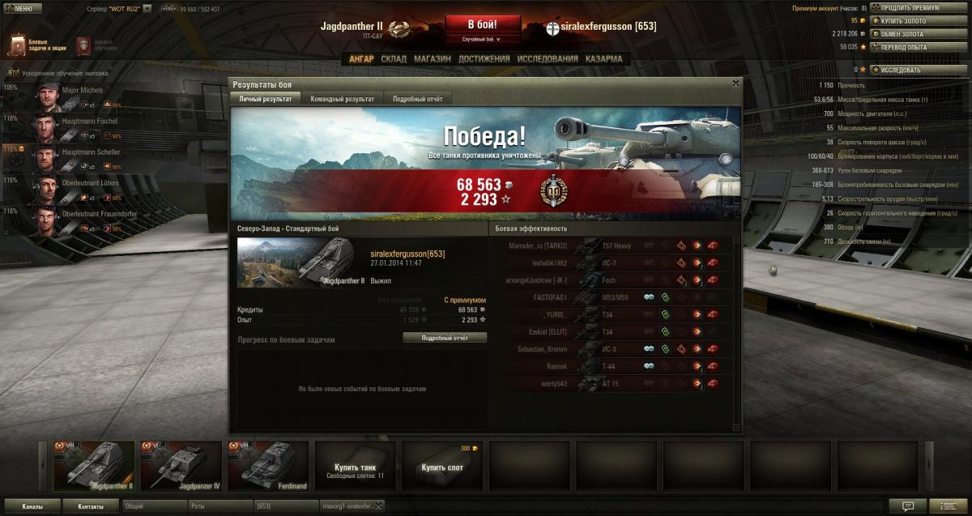972x516 pixels.
Task: Click the clan emblem beside siralexfergusson
Action: point(554,27)
